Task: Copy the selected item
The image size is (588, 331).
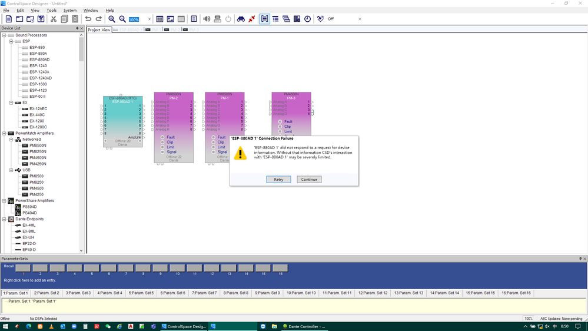Action: (64, 19)
